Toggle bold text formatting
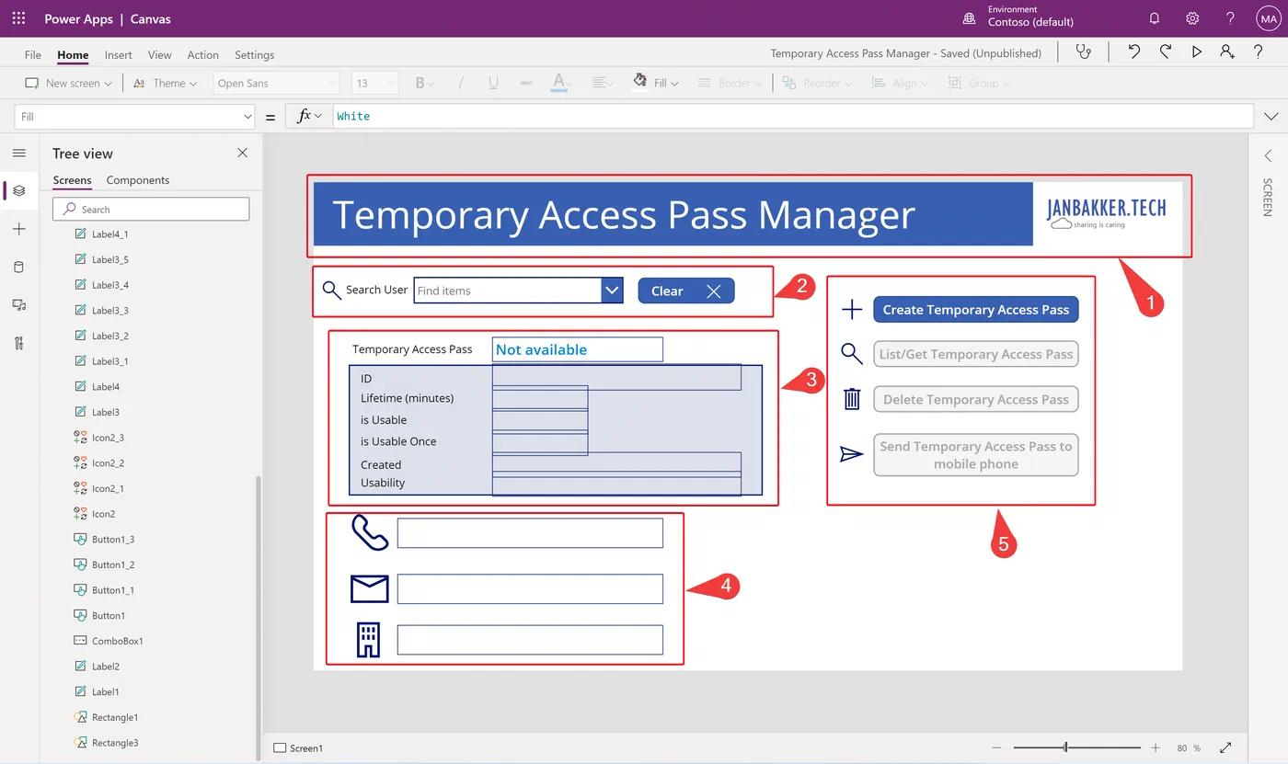1288x764 pixels. [420, 83]
